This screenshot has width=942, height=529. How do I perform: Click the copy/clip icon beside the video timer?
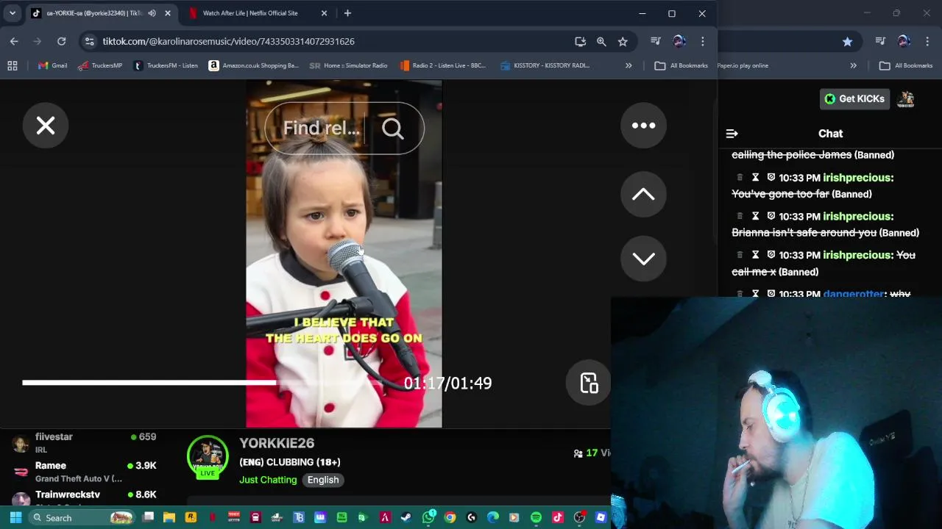click(589, 383)
